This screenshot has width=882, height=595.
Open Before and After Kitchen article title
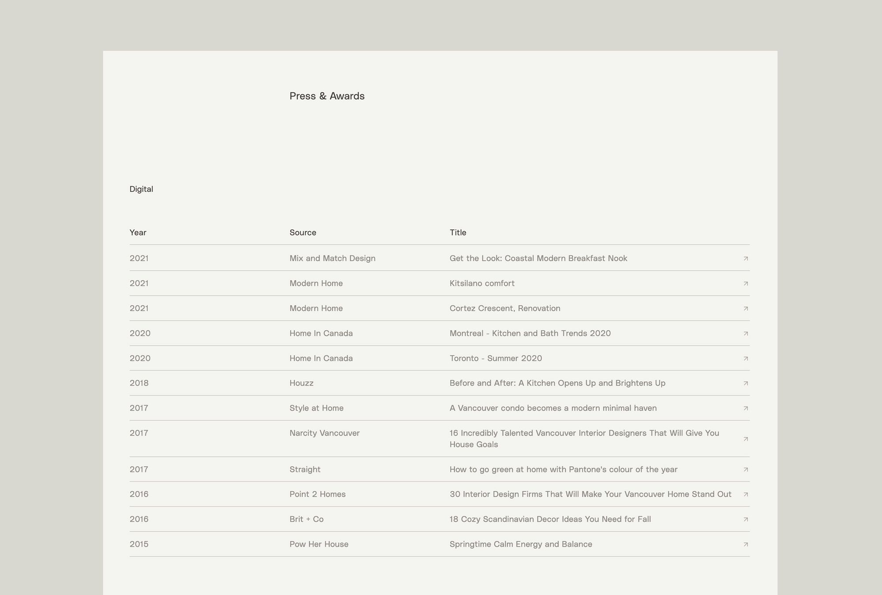(557, 383)
